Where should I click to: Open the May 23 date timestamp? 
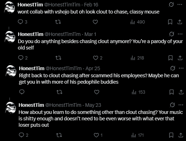(93, 105)
